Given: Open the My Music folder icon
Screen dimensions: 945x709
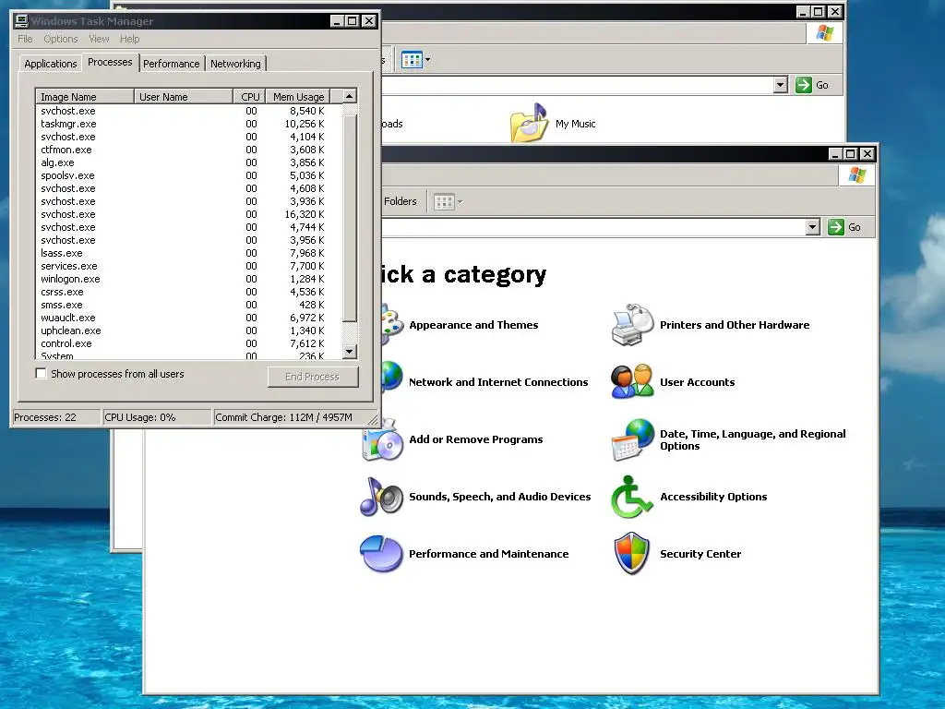Looking at the screenshot, I should pyautogui.click(x=529, y=124).
